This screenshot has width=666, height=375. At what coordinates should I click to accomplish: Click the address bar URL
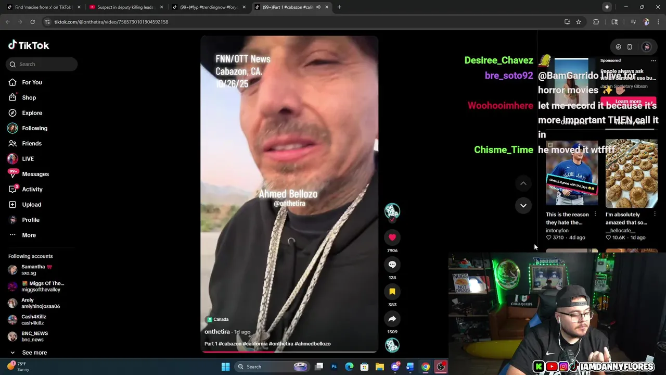[x=111, y=22]
